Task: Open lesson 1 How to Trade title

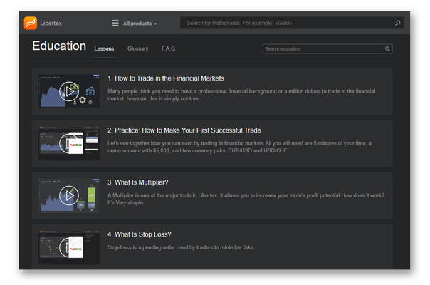Action: 166,78
